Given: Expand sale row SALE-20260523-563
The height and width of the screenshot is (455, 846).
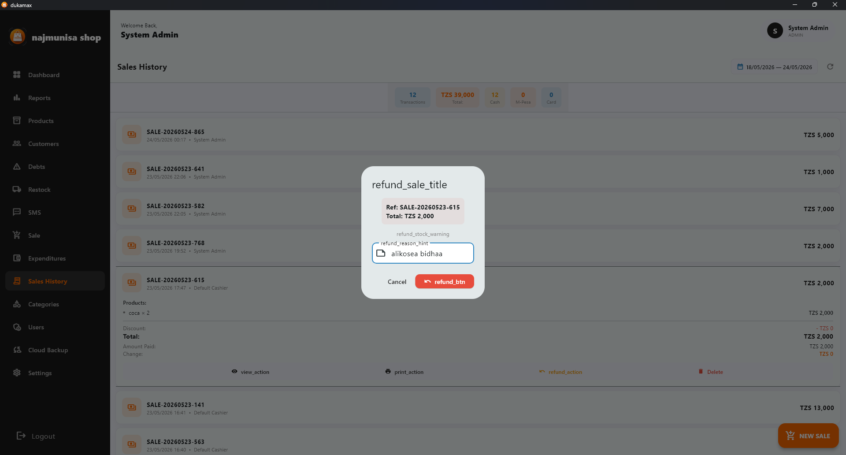Looking at the screenshot, I should 478,442.
